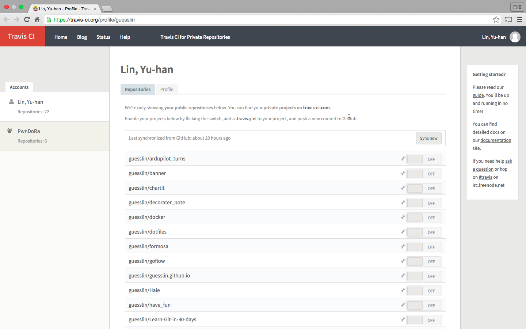Click the browser back arrow
Viewport: 526px width, 329px height.
(x=6, y=20)
